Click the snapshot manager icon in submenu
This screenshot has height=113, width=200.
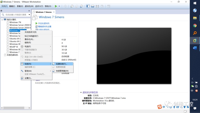click(x=54, y=71)
